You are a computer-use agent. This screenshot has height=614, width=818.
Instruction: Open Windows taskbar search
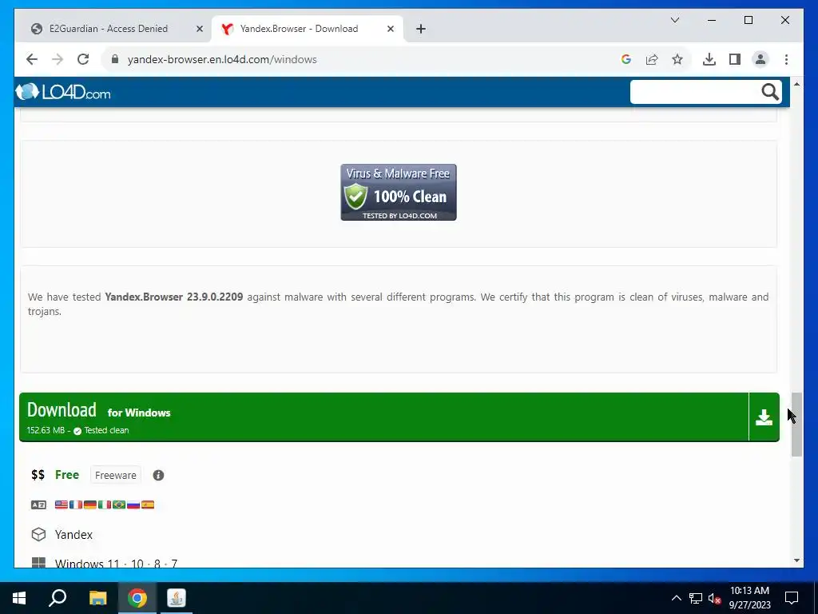(x=58, y=598)
